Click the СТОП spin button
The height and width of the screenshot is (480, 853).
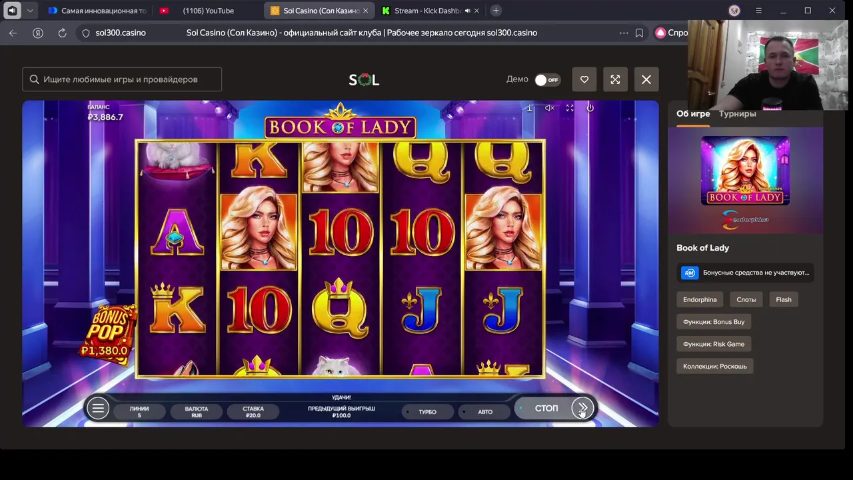pos(546,408)
